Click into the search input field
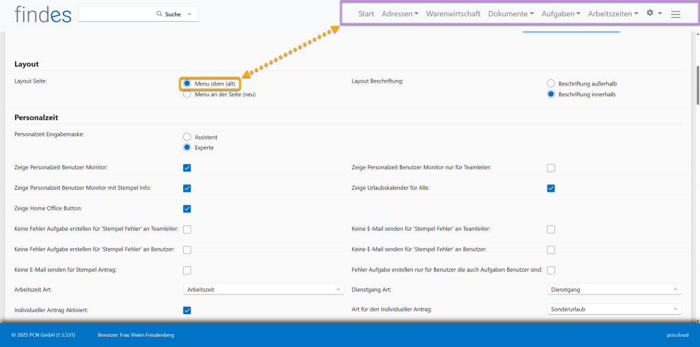 pyautogui.click(x=116, y=14)
